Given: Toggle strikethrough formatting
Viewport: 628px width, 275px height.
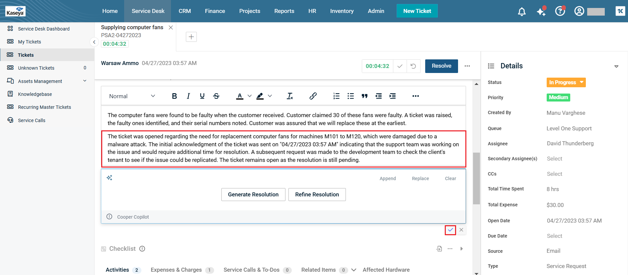Looking at the screenshot, I should click(x=216, y=96).
